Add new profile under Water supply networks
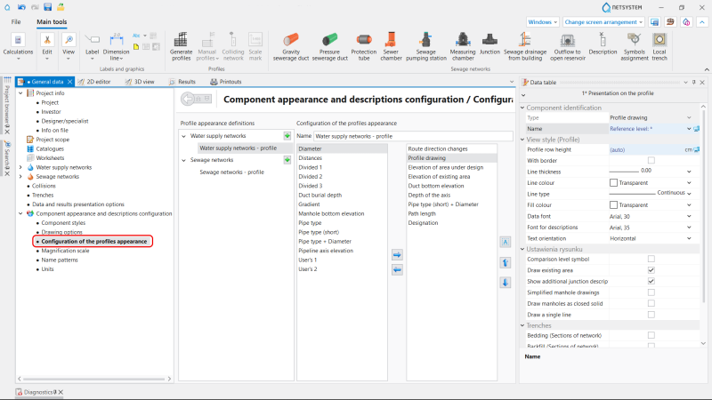The image size is (712, 400). (287, 136)
